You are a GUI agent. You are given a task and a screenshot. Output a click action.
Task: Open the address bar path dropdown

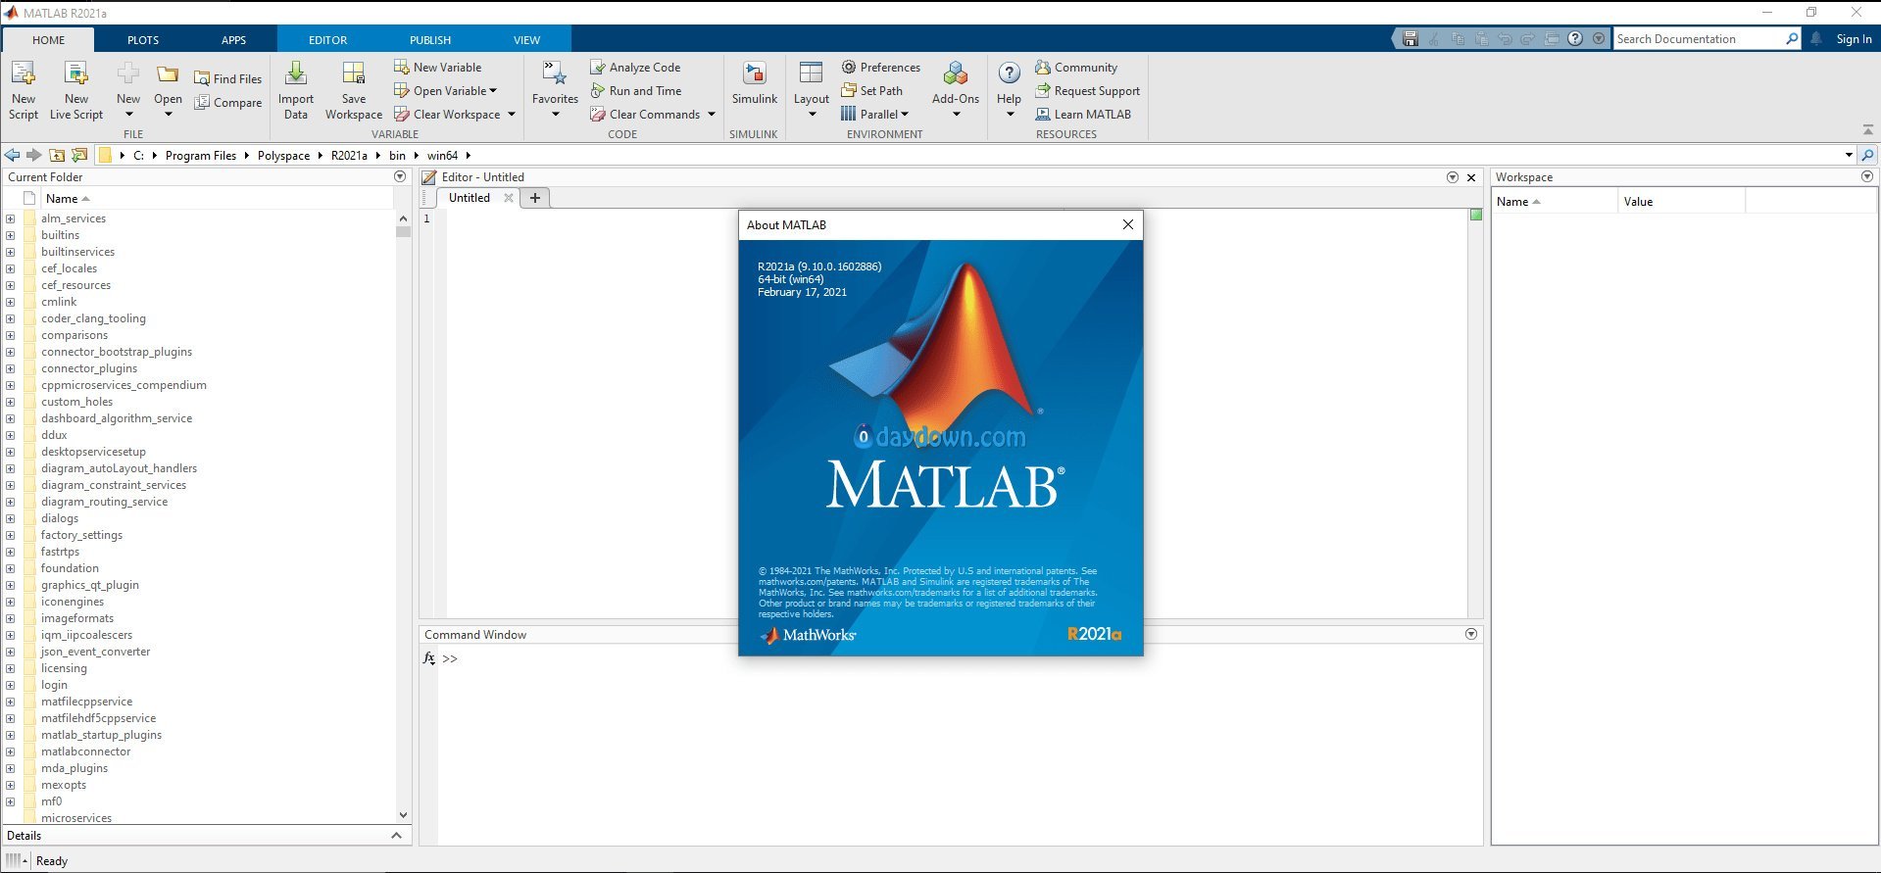1849,155
